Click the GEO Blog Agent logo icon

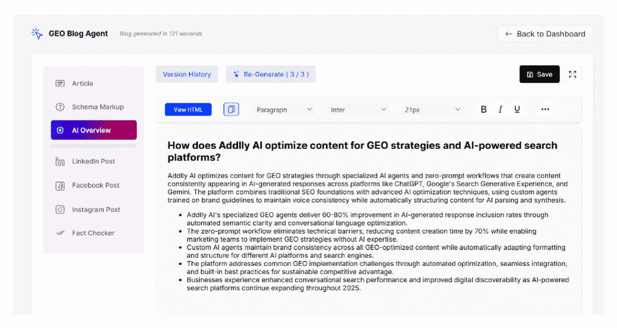pyautogui.click(x=37, y=33)
